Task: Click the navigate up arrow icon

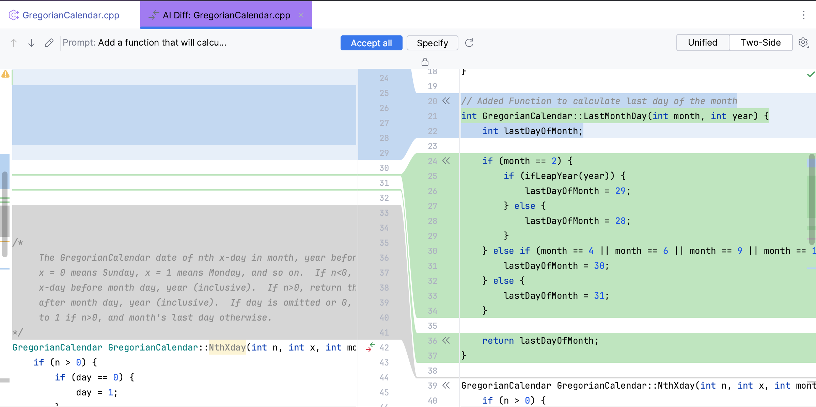Action: pyautogui.click(x=14, y=43)
